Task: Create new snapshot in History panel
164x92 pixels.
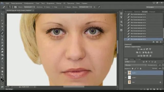Action: coord(157,42)
